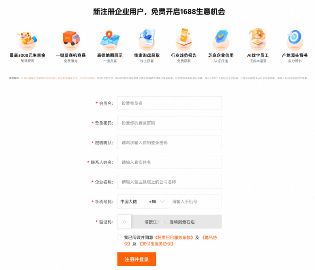Open the 《支付宝服务协议》 link
Viewport: 315px width, 270px height.
[x=156, y=244]
